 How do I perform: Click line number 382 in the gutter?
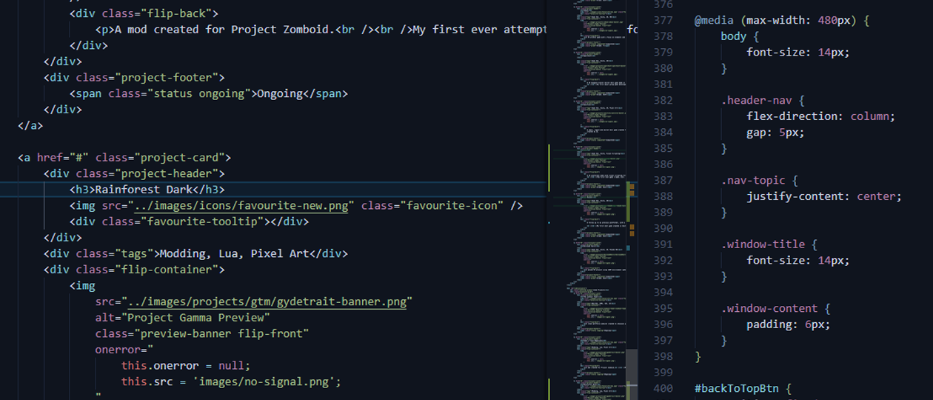tap(663, 100)
